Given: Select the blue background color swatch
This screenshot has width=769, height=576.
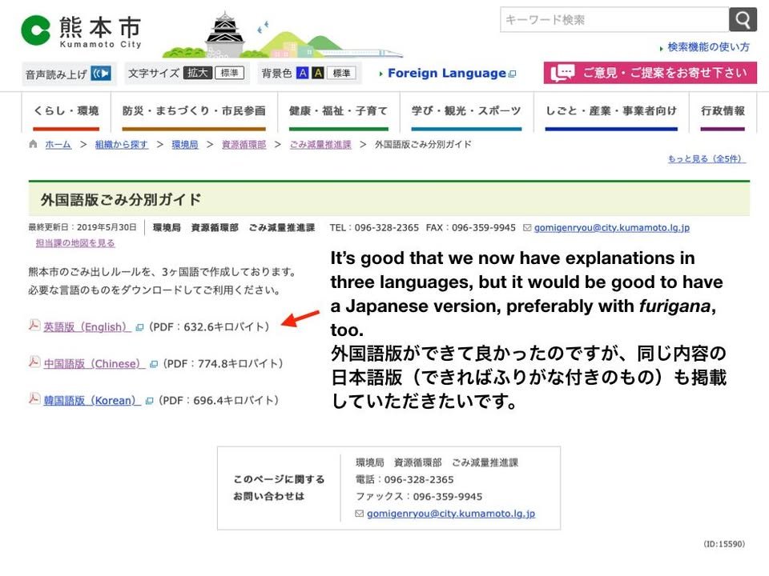Looking at the screenshot, I should click(x=302, y=73).
